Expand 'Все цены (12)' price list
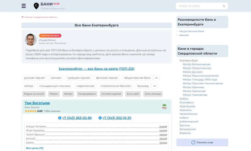Screen dimensions: 251x151 [35, 148]
